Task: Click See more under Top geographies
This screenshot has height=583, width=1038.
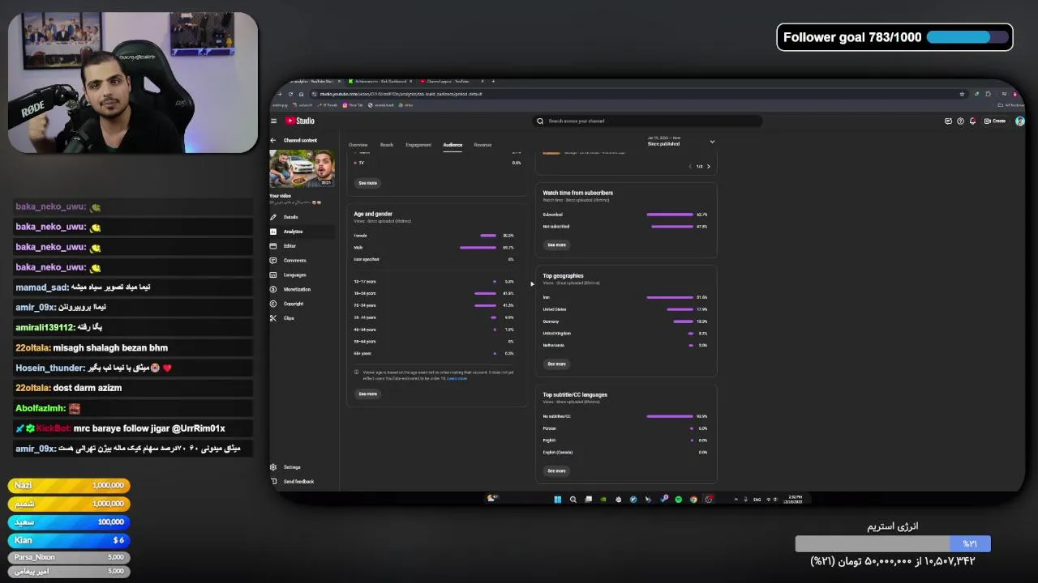Action: coord(556,364)
